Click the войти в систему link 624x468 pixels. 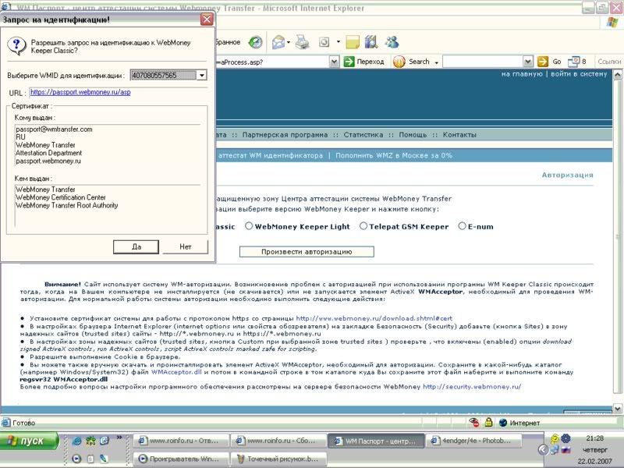[579, 74]
